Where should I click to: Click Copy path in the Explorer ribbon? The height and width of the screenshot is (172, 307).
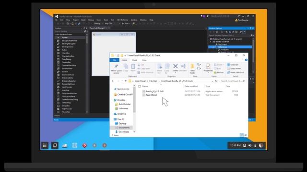click(x=143, y=69)
